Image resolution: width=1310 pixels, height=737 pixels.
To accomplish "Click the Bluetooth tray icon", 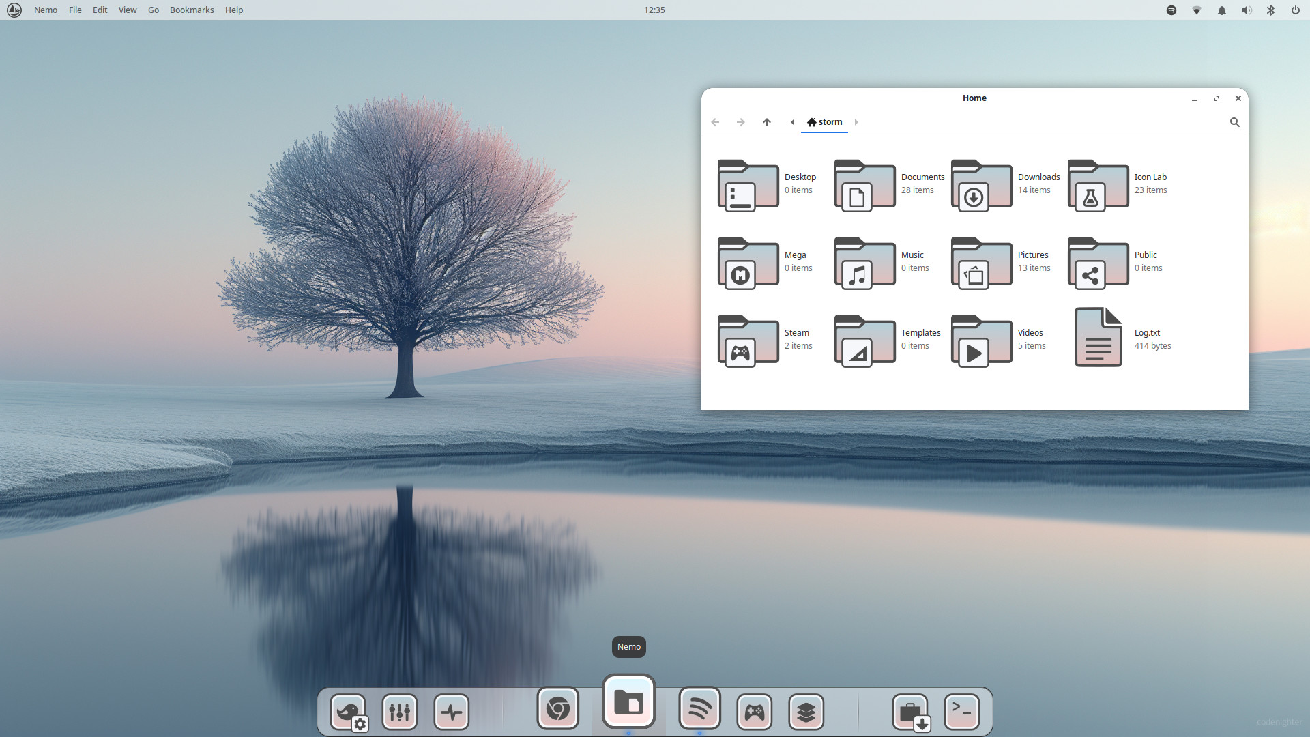I will 1270,10.
